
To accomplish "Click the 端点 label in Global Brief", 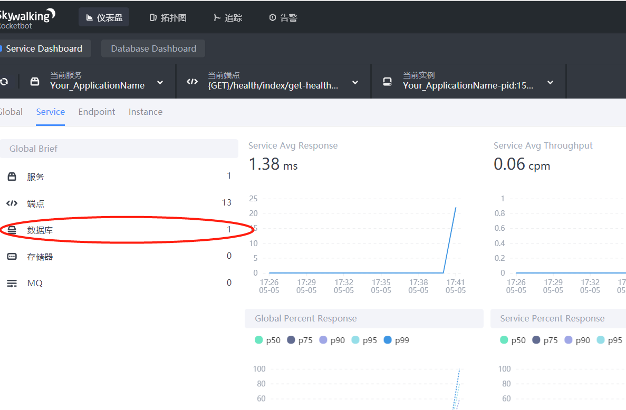I will point(35,203).
